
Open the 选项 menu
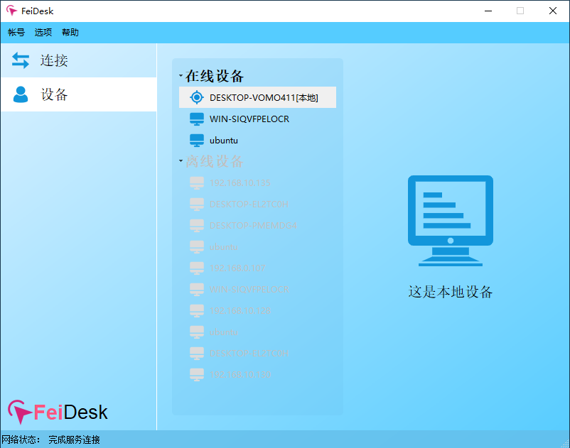coord(43,33)
